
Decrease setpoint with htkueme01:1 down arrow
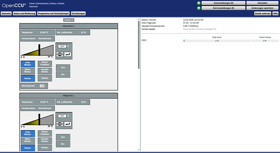pos(60,55)
